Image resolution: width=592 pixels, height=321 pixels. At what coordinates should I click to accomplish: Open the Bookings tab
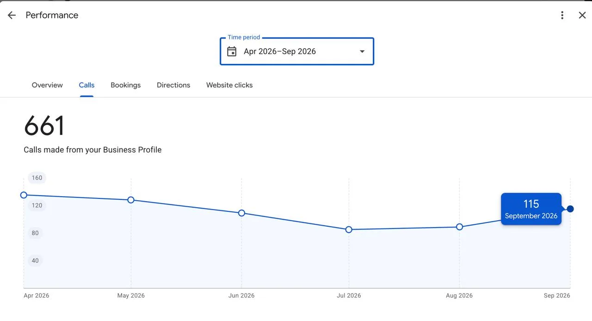pos(126,85)
